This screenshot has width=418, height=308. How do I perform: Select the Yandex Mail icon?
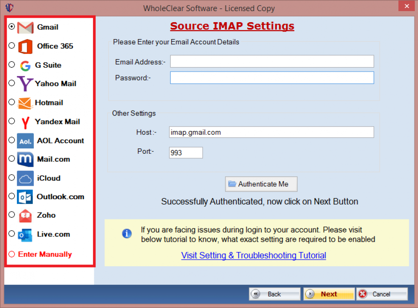[25, 121]
